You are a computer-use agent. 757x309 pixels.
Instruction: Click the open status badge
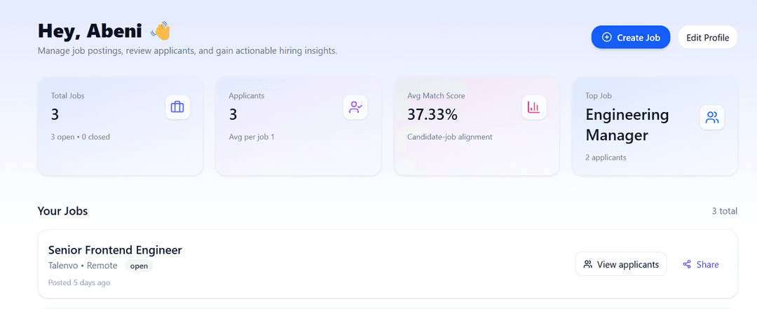[139, 266]
